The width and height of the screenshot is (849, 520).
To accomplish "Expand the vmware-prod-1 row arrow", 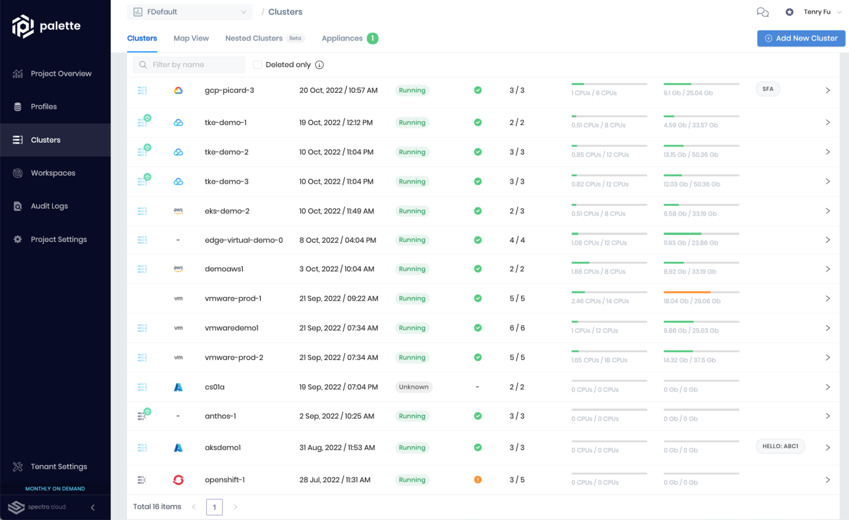I will [827, 298].
